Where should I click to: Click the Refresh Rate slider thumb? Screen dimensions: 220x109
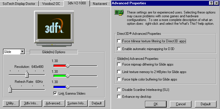coord(10,89)
